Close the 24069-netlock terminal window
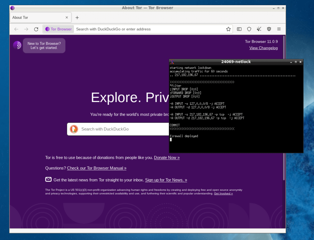 301,62
